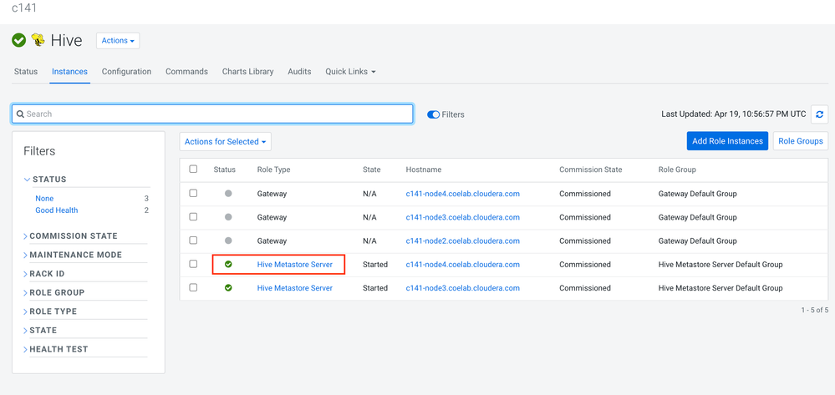
Task: Filter by Good Health status
Action: [57, 210]
